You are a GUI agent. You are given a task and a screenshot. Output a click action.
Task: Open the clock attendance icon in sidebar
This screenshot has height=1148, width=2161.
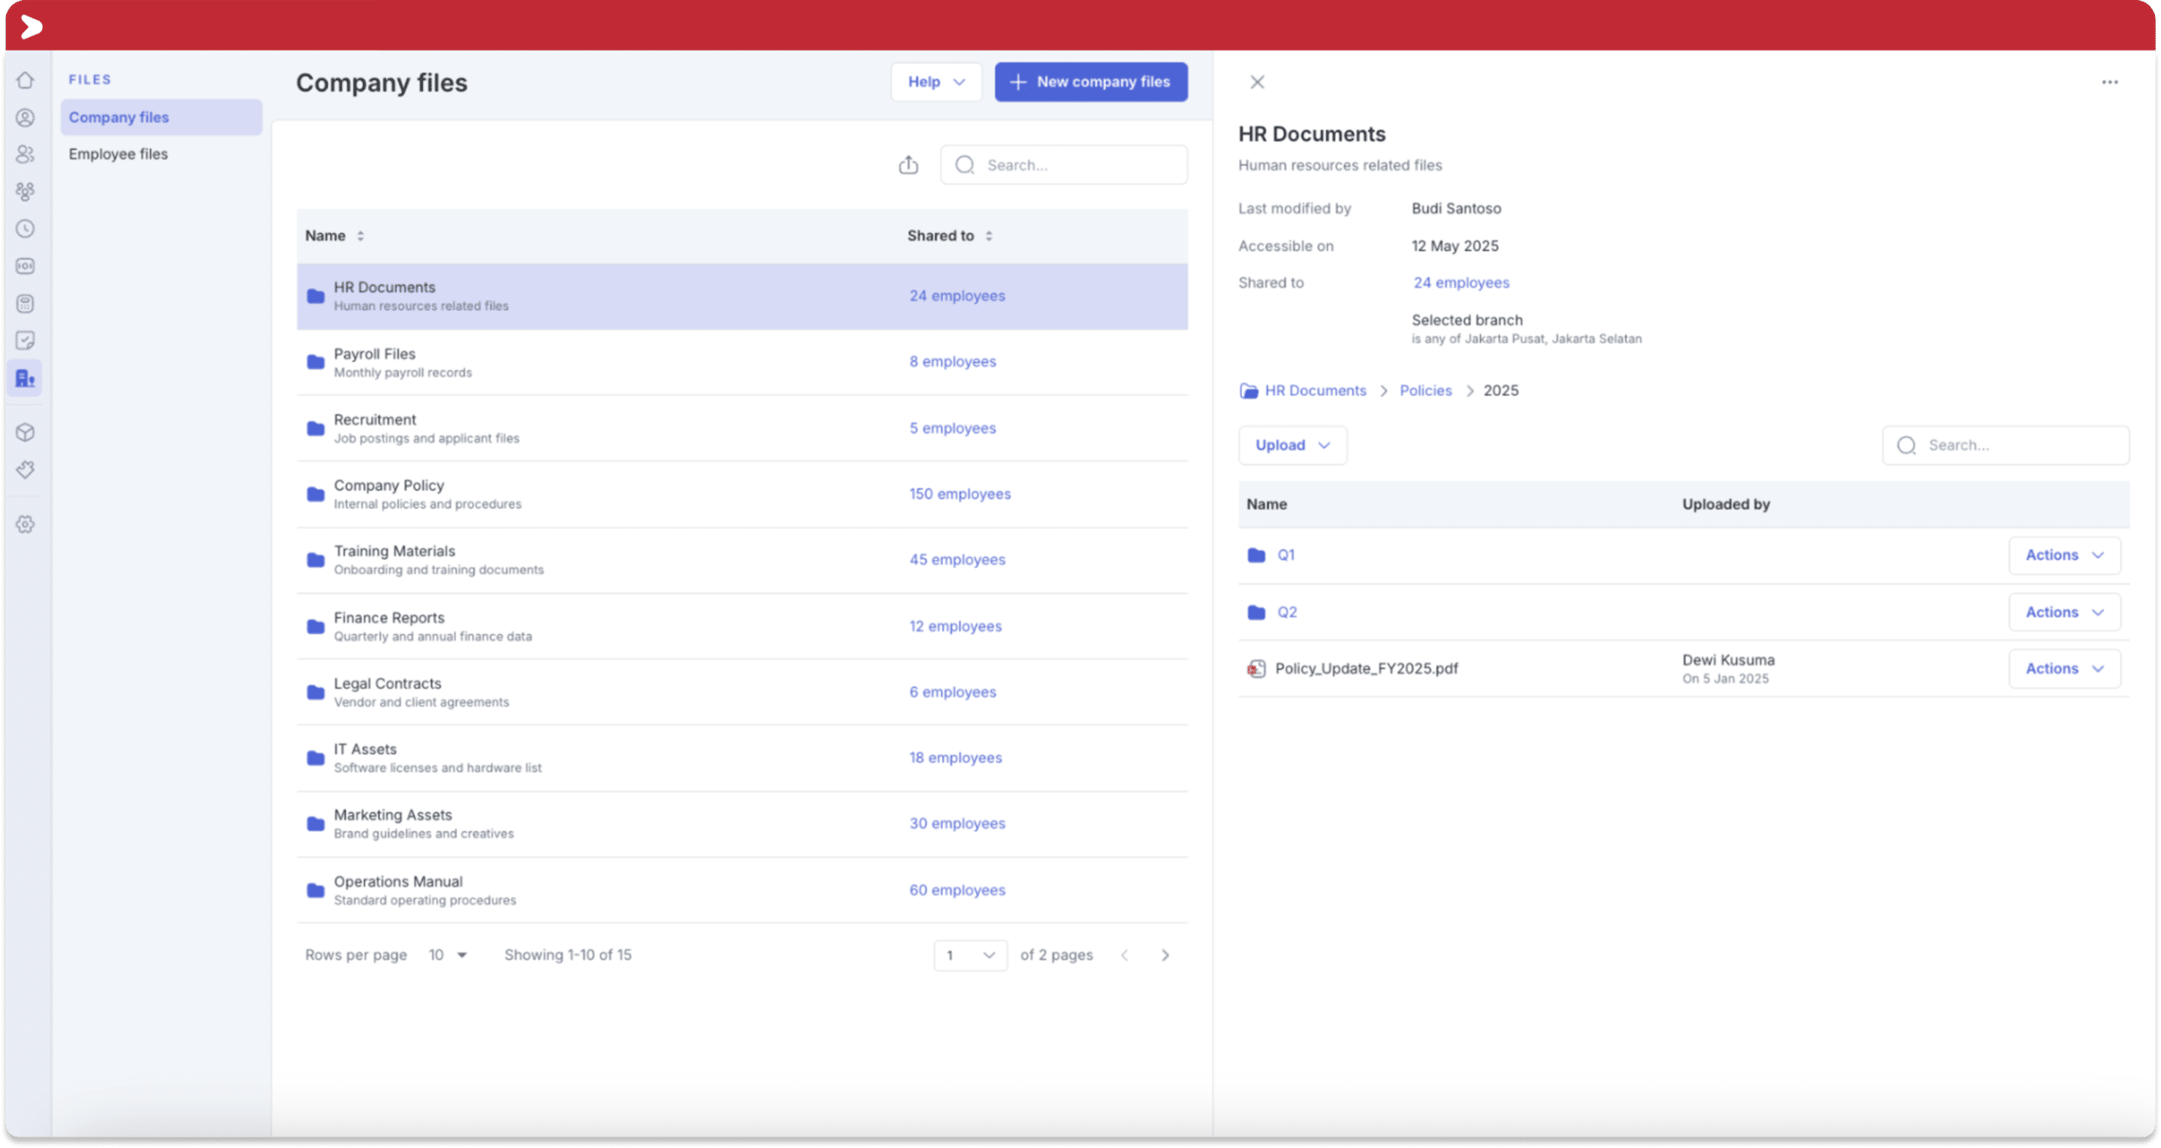25,229
